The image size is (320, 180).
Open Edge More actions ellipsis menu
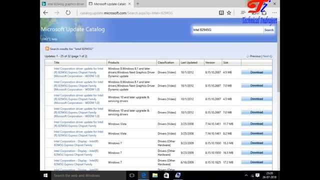click(x=274, y=12)
